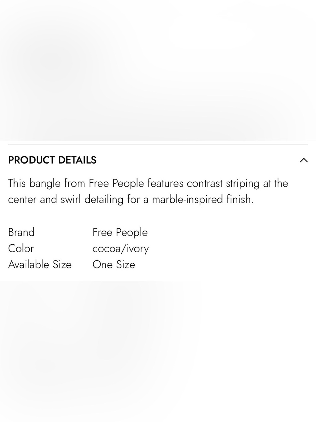Viewport: 316px width, 422px height.
Task: Click the PRODUCT DETAILS section heading
Action: (x=52, y=160)
